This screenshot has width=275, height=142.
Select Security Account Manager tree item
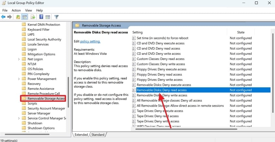click(46, 108)
